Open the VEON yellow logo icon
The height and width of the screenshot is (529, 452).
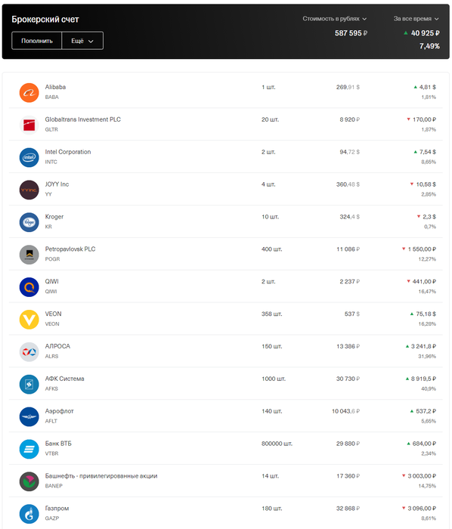tap(29, 319)
